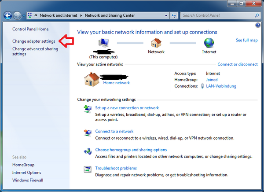Open See full map link
This screenshot has height=192, width=264.
pos(247,40)
